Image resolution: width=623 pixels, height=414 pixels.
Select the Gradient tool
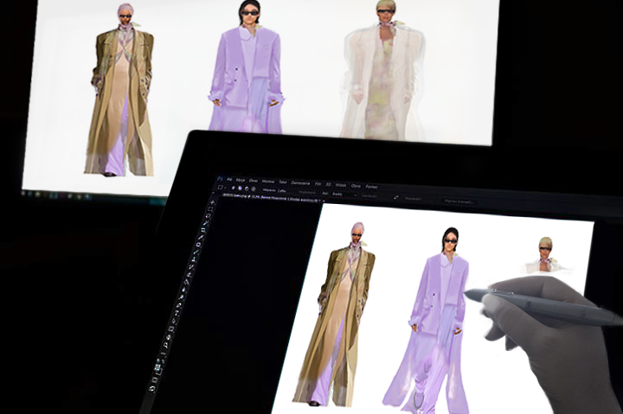[x=187, y=282]
